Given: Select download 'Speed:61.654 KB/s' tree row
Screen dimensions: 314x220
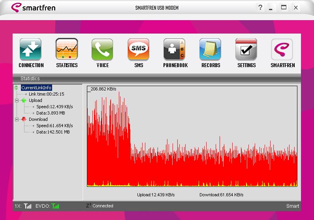Looking at the screenshot, I should pos(55,126).
